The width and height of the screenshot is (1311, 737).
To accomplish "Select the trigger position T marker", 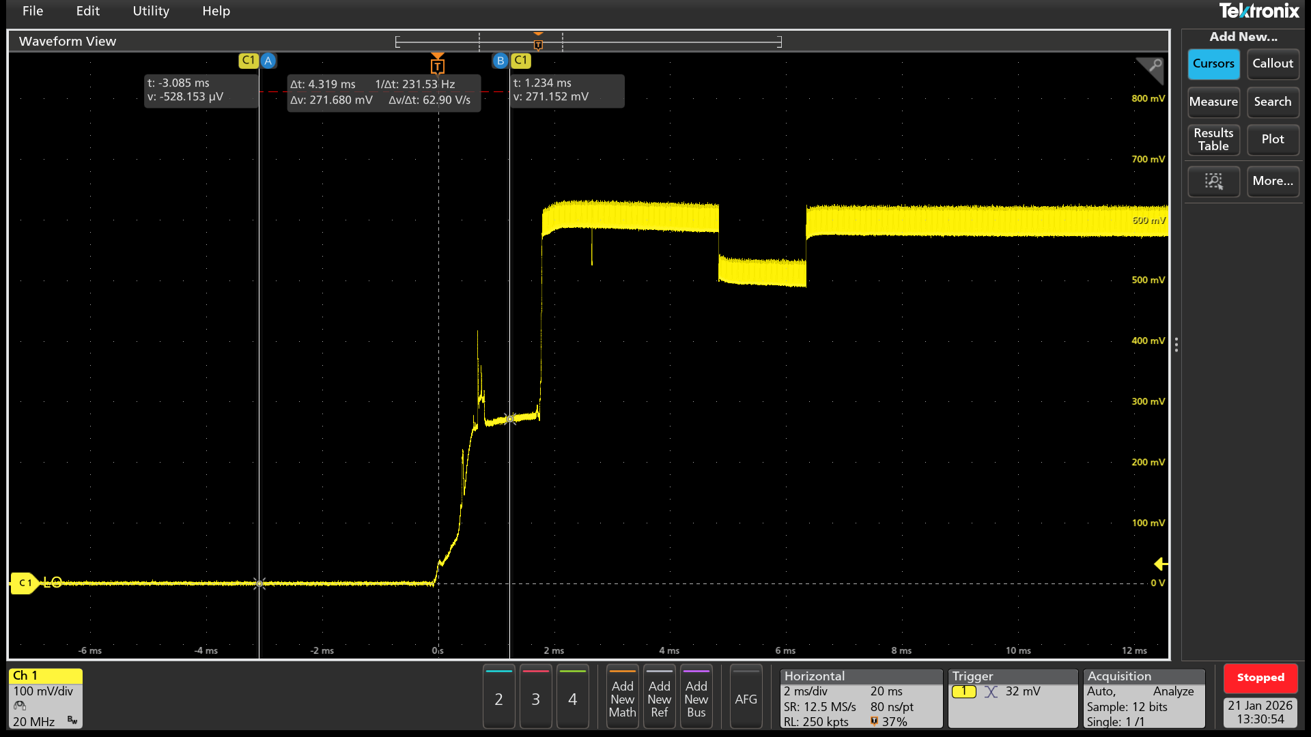I will [x=438, y=65].
